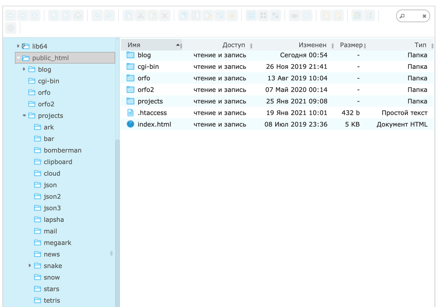
Task: Redo the last action in toolbar
Action: 109,16
